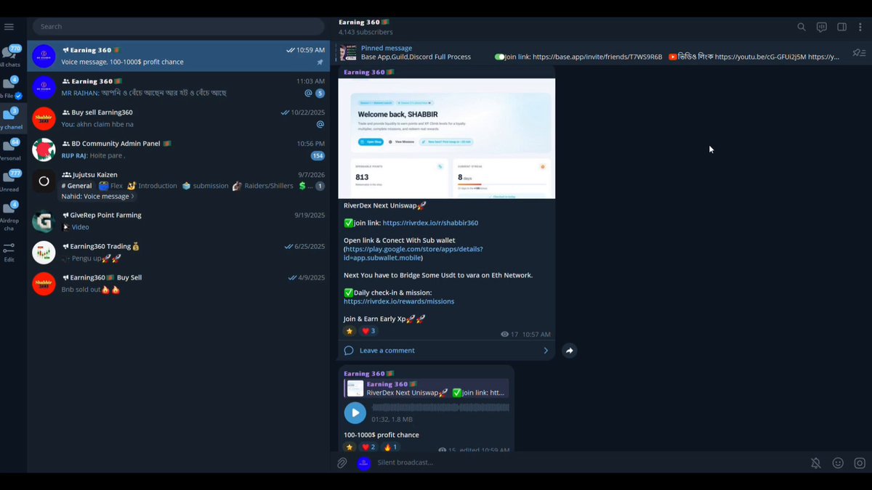Open the RiverDex welcome screenshot image
This screenshot has width=872, height=490.
point(447,138)
